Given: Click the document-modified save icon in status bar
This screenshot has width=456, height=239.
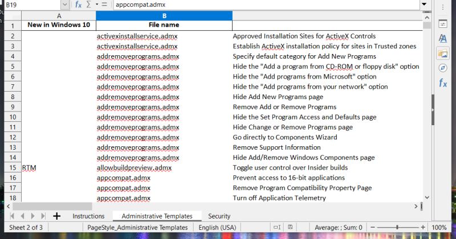Looking at the screenshot, I should (290, 227).
